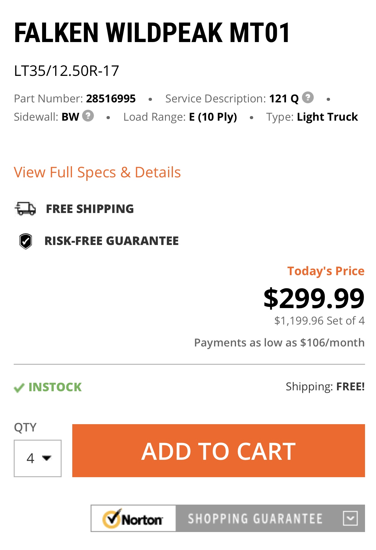Click the LT35/12.50R-17 tire size
Viewport: 376px width, 550px height.
point(66,71)
